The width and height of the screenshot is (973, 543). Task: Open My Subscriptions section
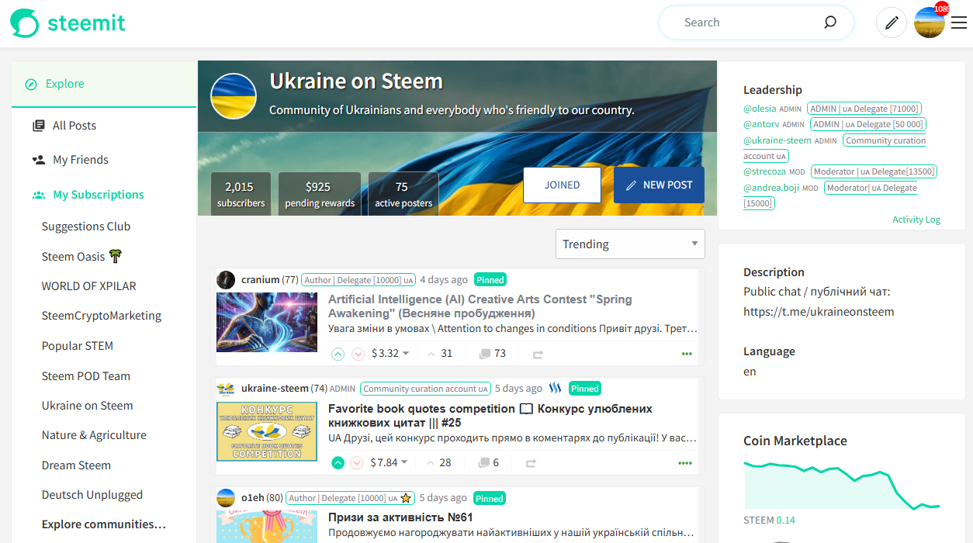tap(99, 195)
